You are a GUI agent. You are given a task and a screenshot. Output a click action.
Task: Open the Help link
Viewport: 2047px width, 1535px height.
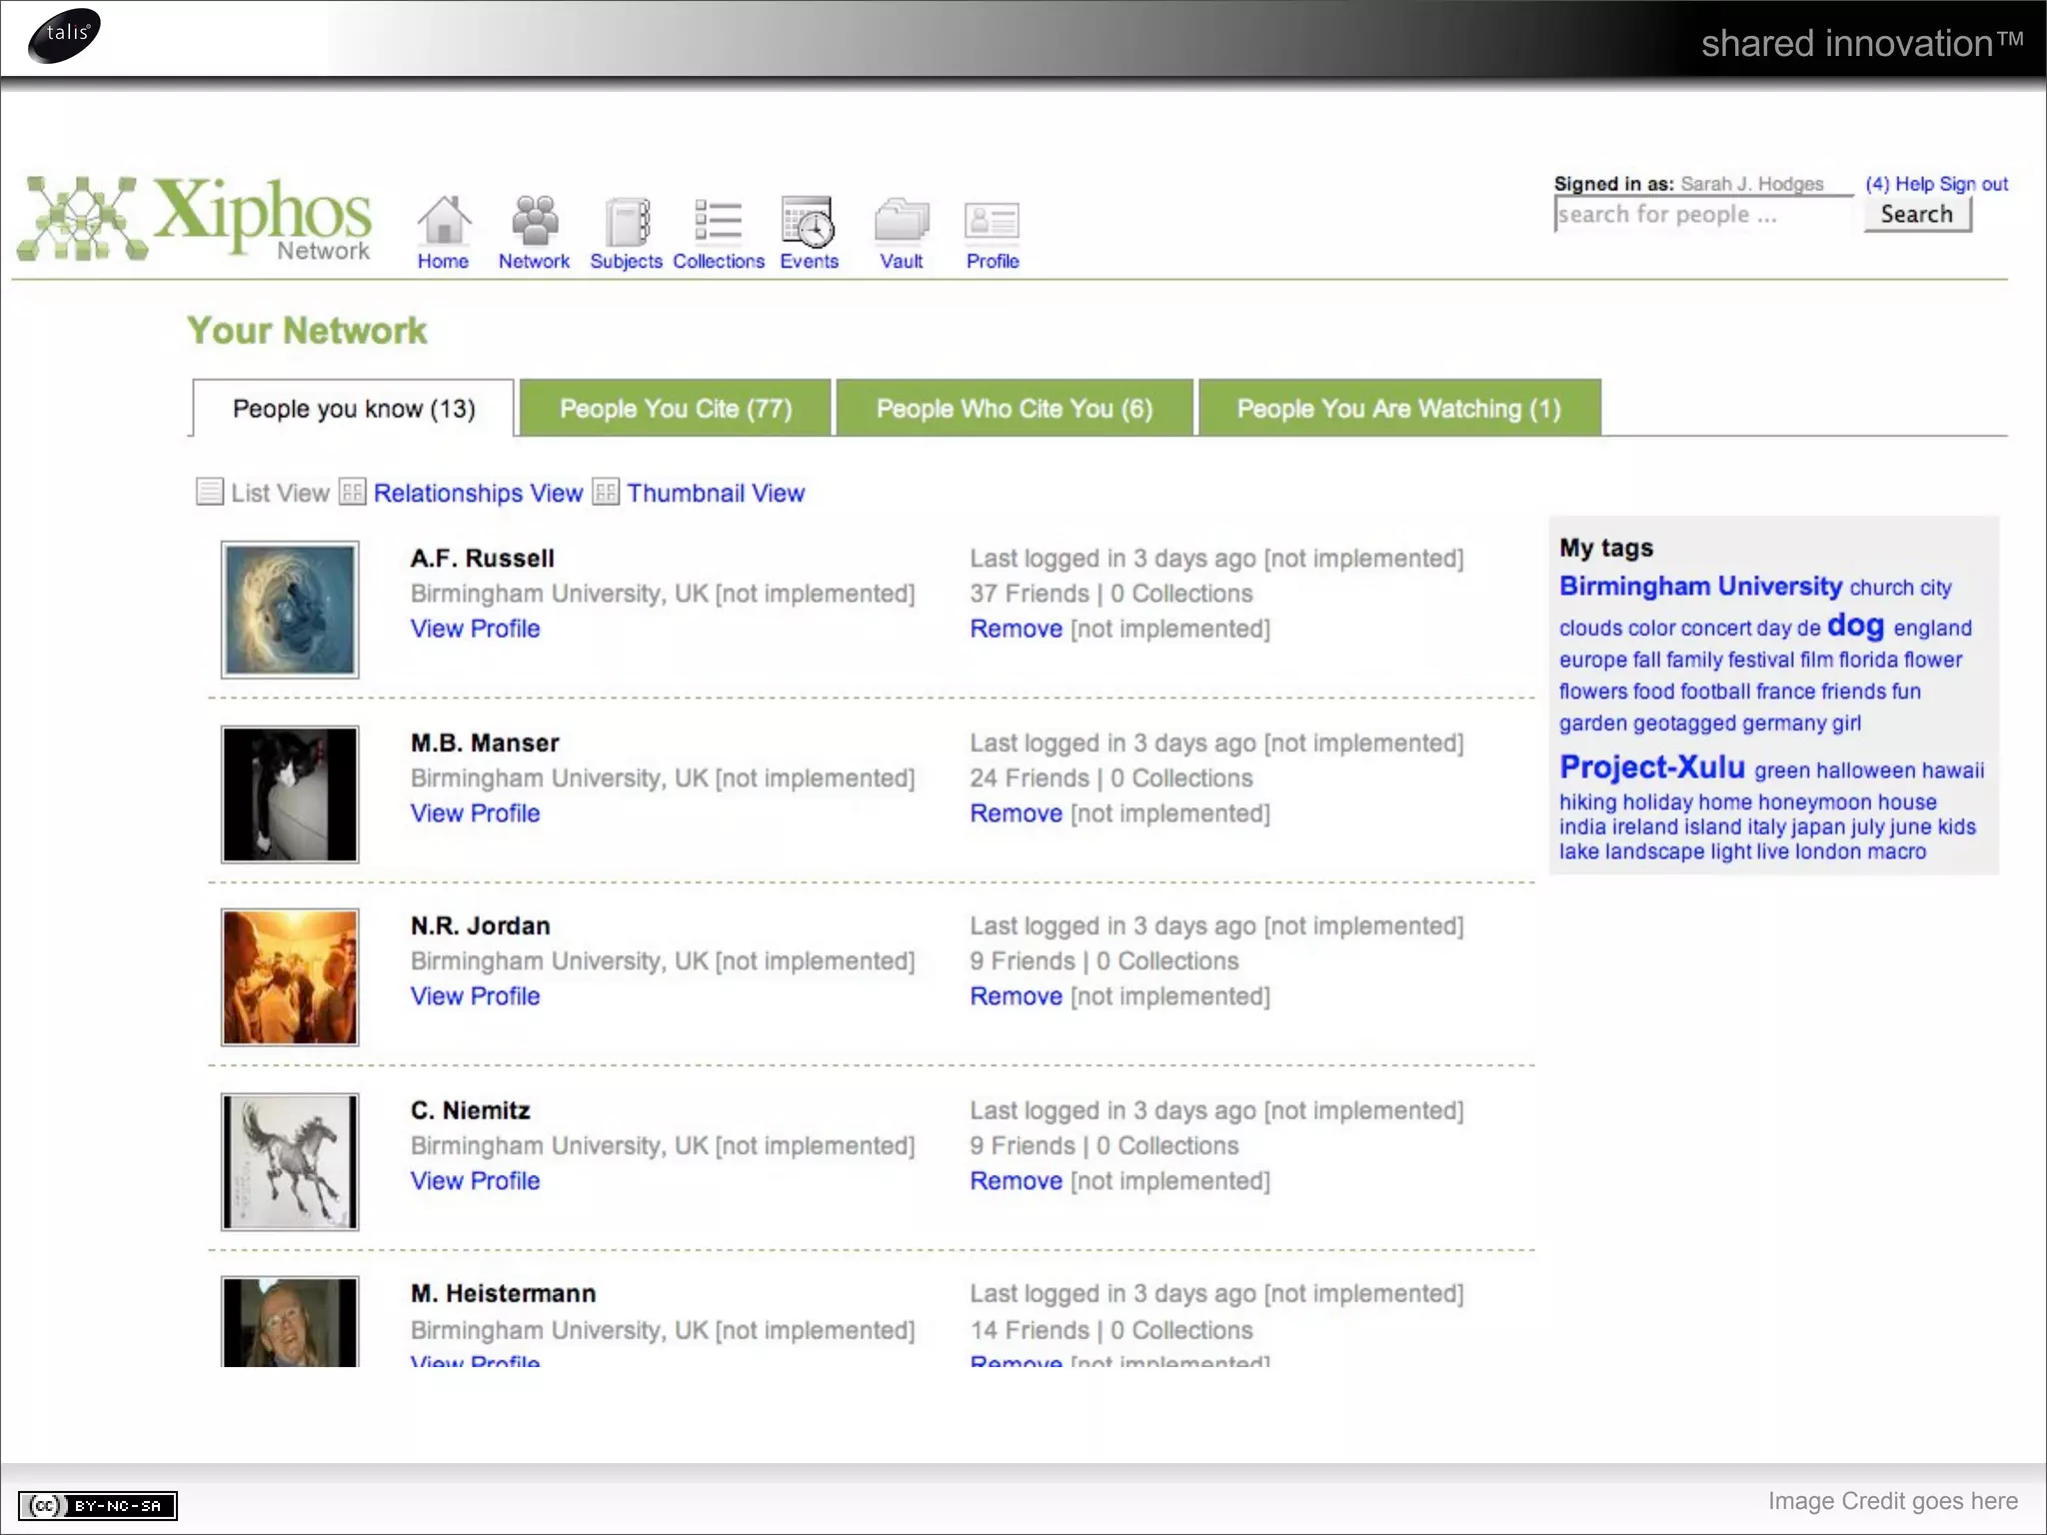(x=1914, y=184)
